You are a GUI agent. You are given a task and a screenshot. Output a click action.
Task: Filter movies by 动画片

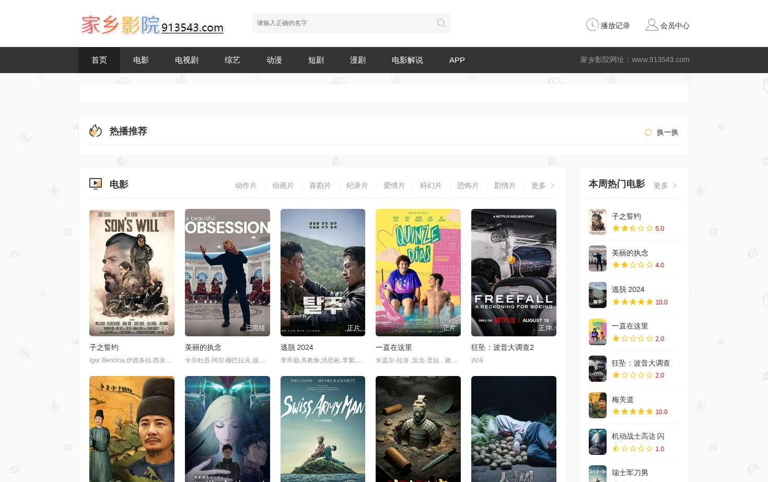tap(283, 185)
